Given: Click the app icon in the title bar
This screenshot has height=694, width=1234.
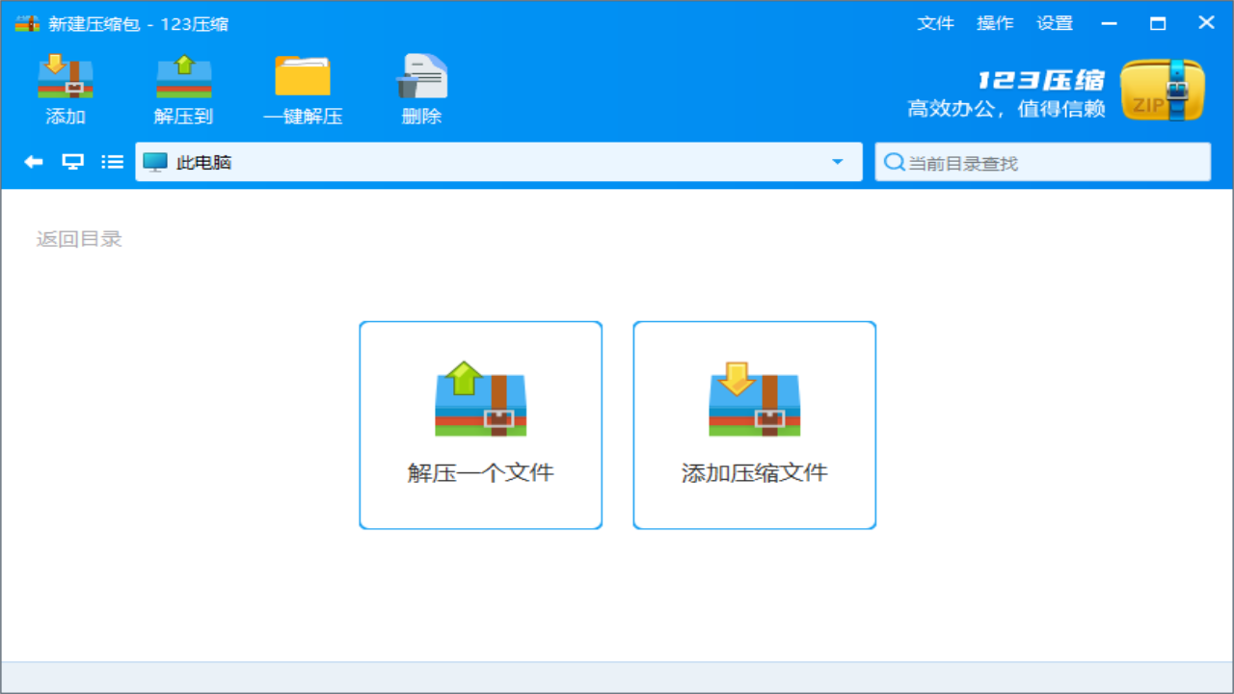Looking at the screenshot, I should pyautogui.click(x=27, y=22).
